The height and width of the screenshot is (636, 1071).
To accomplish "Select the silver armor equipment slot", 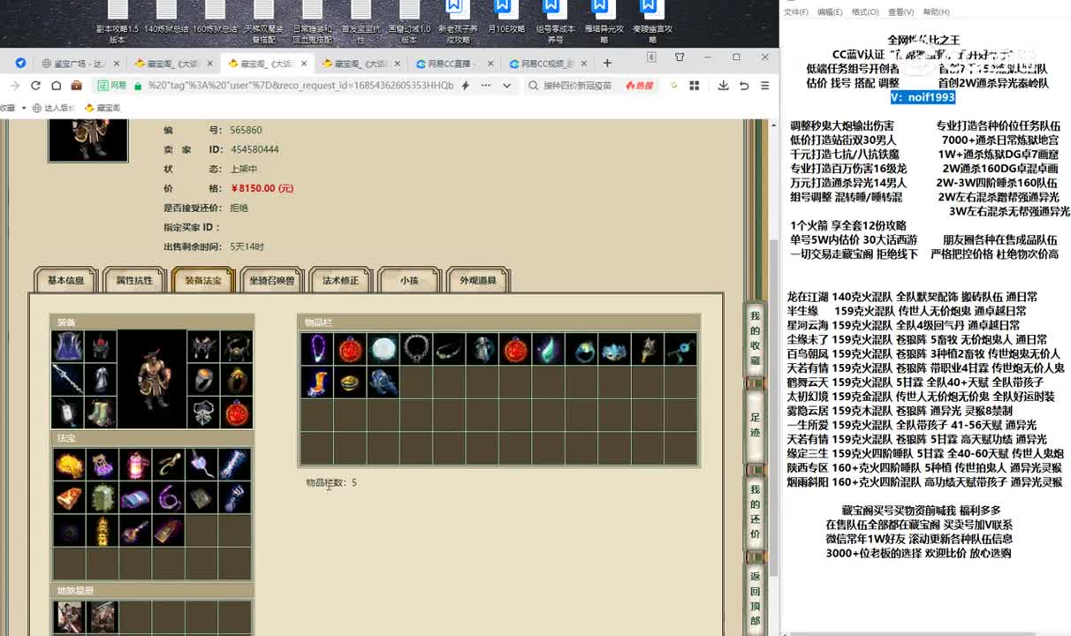I will (x=101, y=380).
